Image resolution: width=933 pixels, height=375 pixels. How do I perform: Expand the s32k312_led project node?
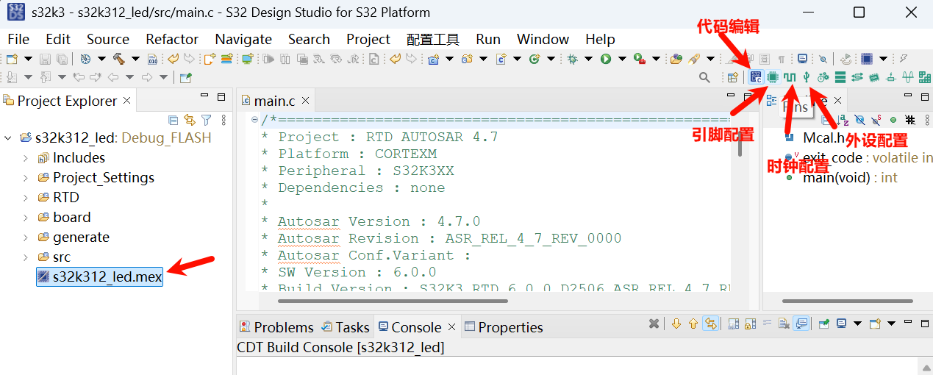(x=8, y=137)
